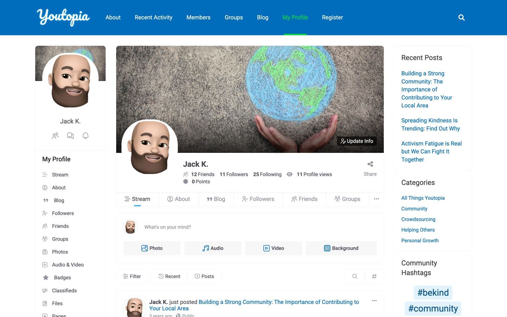Open 25 Following count link

point(267,174)
